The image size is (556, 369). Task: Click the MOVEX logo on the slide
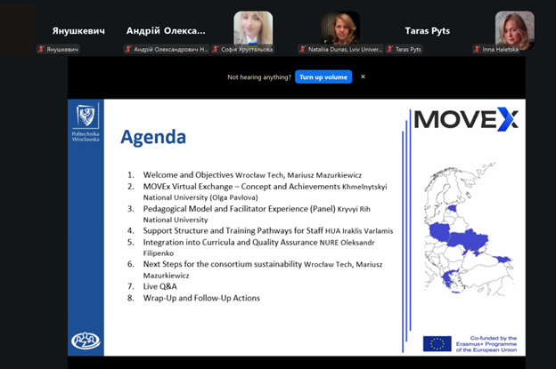466,118
